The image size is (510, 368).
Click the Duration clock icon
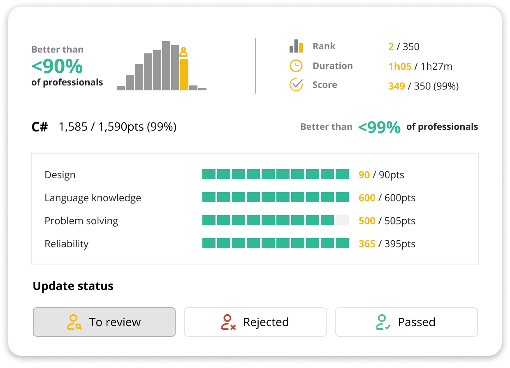coord(296,66)
